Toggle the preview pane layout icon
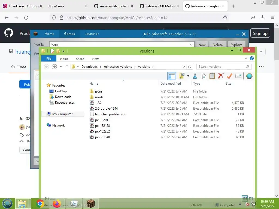279x209 pixels. pyautogui.click(x=172, y=76)
